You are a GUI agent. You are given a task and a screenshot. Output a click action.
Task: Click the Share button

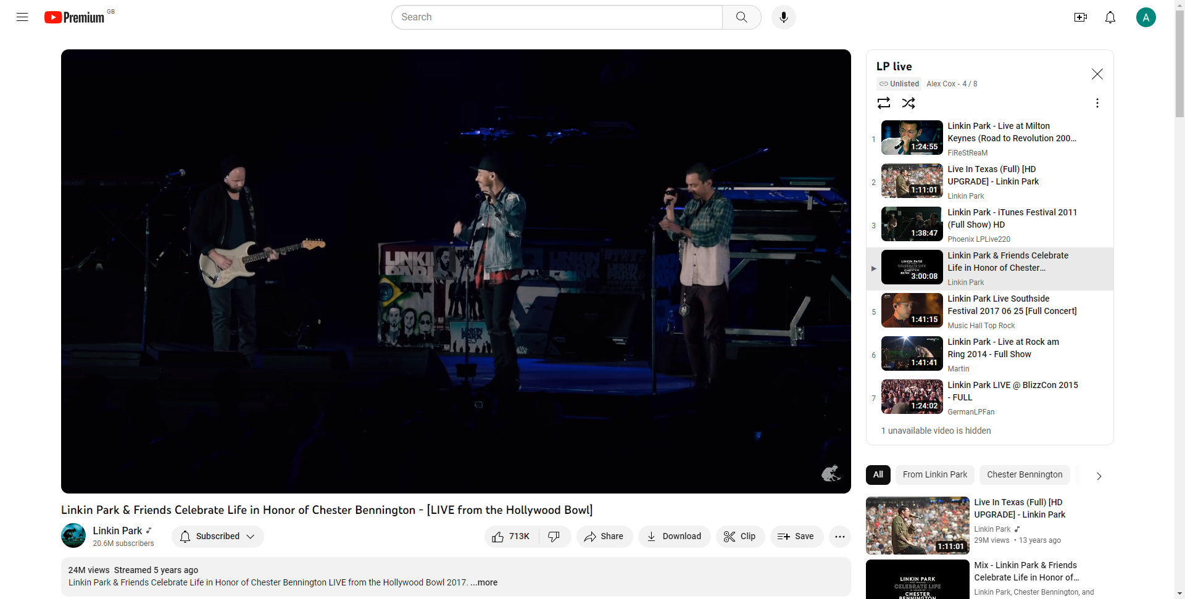point(604,537)
